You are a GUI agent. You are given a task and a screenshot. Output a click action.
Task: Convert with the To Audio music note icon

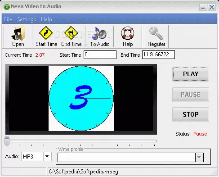coord(100,36)
